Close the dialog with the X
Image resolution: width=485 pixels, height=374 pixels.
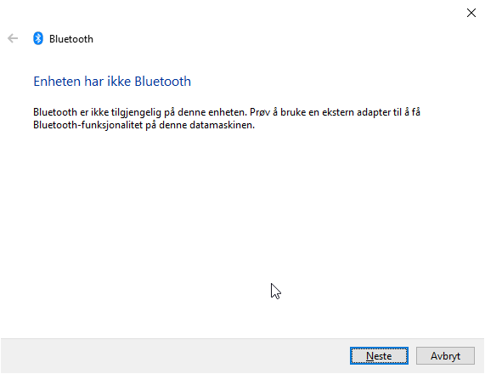[x=471, y=13]
